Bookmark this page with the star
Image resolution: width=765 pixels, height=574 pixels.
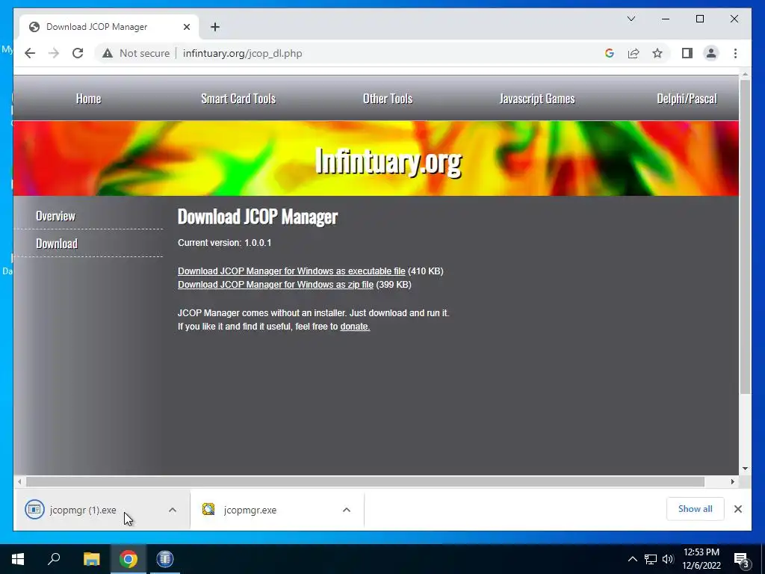657,53
